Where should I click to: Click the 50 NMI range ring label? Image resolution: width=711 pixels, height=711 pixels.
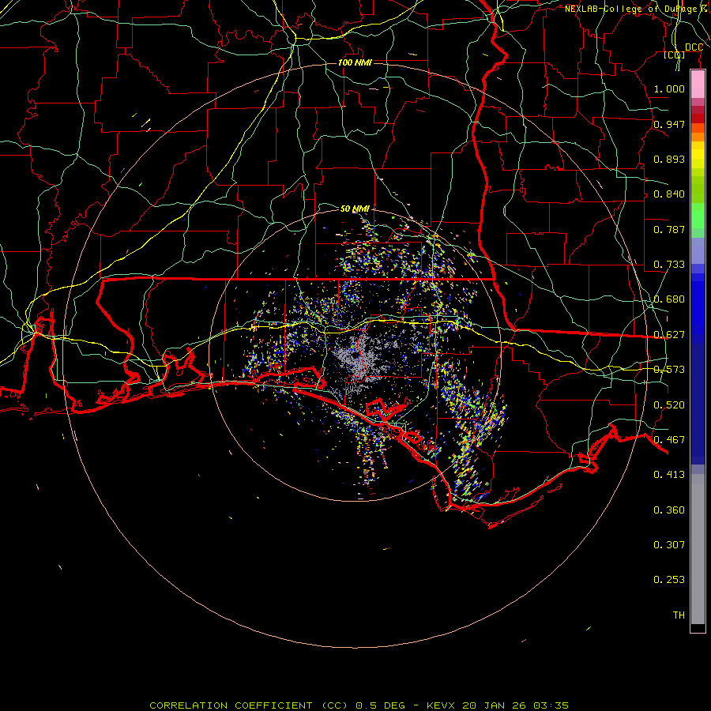pyautogui.click(x=355, y=209)
